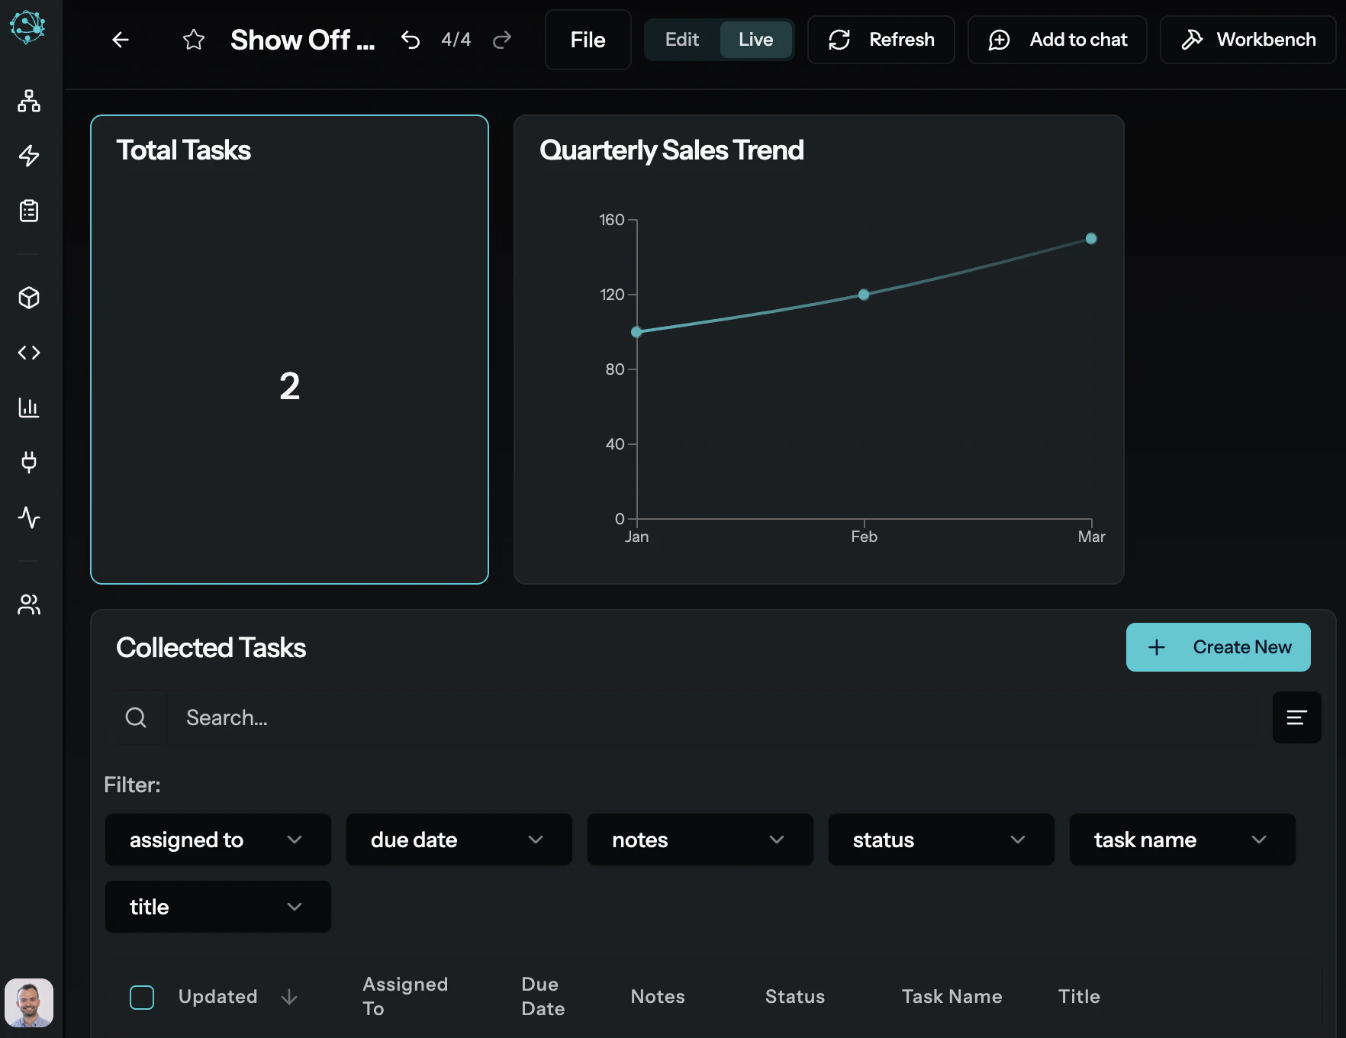Screen dimensions: 1346x1038
Task: Switch to Edit mode
Action: pyautogui.click(x=680, y=39)
